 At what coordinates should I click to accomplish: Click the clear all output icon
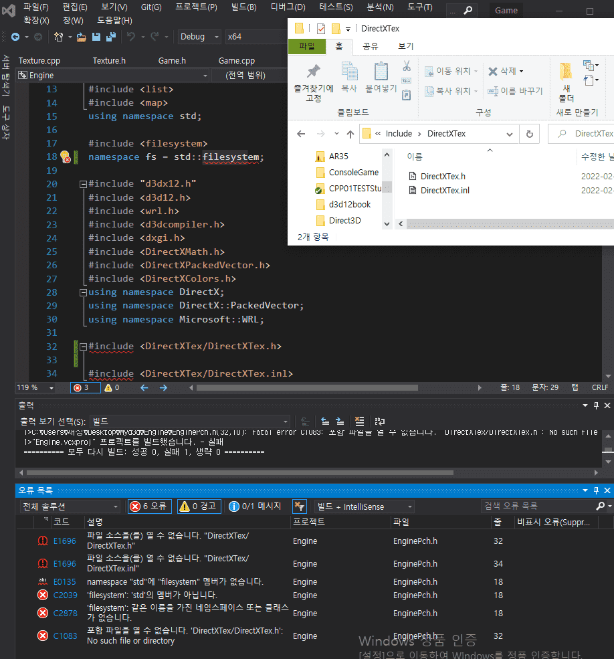pos(359,421)
